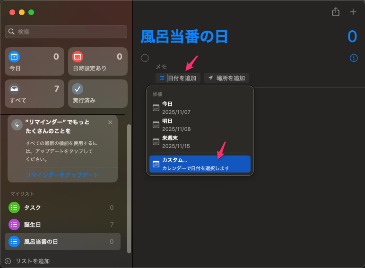The image size is (365, 268).
Task: Open the 日時設定あり smart list tile
Action: 97,61
